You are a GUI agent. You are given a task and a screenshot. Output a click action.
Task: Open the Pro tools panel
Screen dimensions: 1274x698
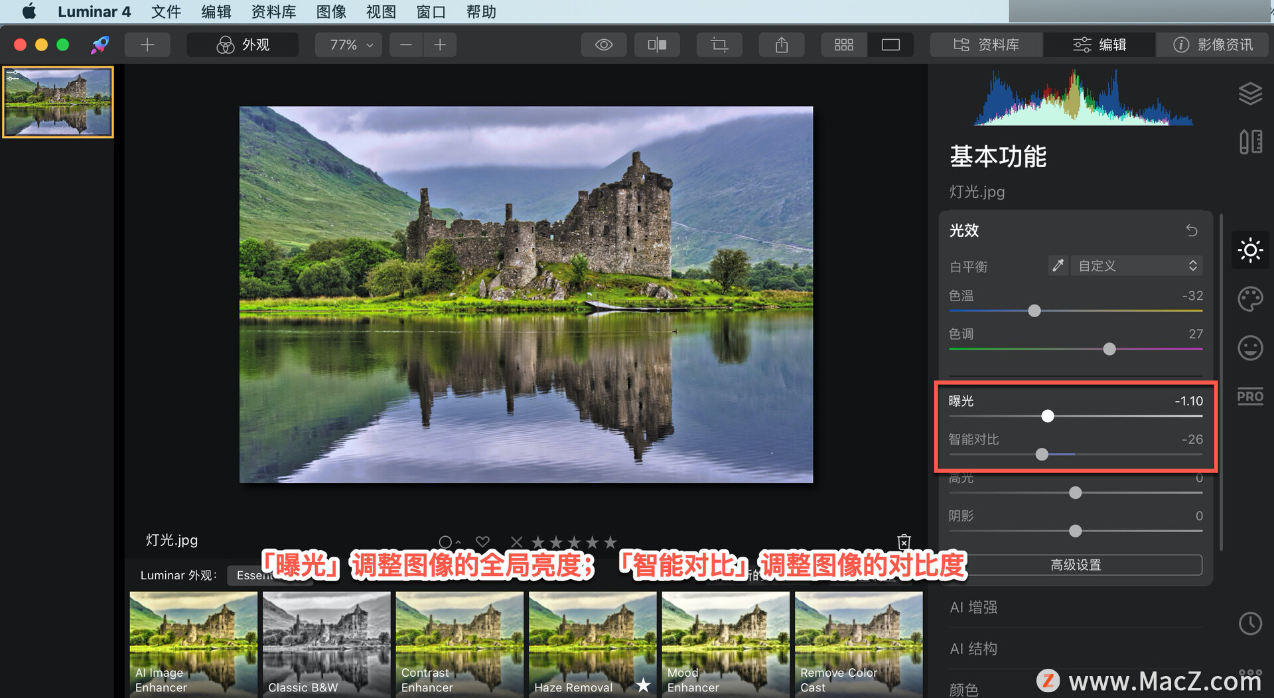(1250, 396)
